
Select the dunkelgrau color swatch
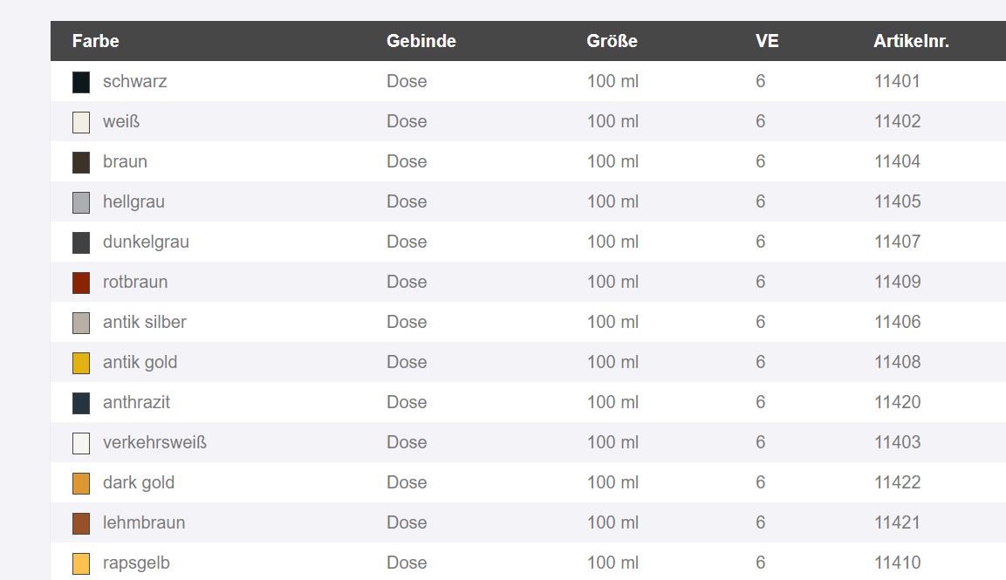(81, 242)
